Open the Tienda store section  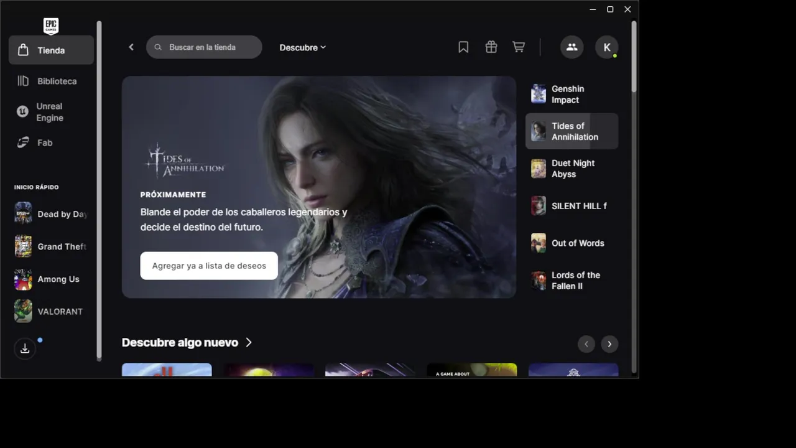pos(51,50)
